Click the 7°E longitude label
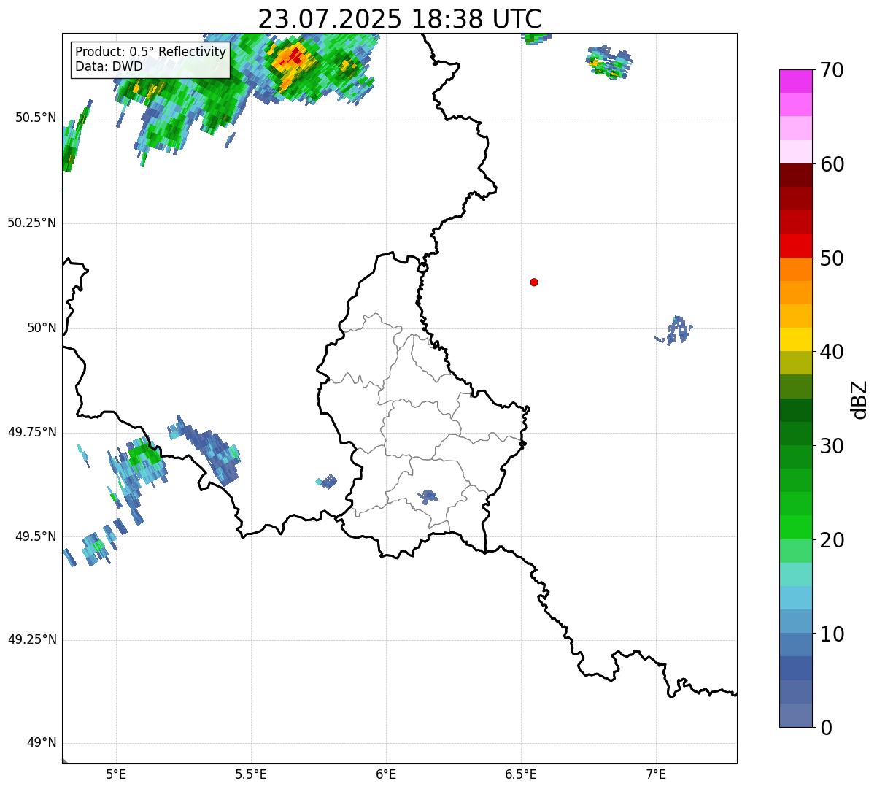 pyautogui.click(x=656, y=774)
